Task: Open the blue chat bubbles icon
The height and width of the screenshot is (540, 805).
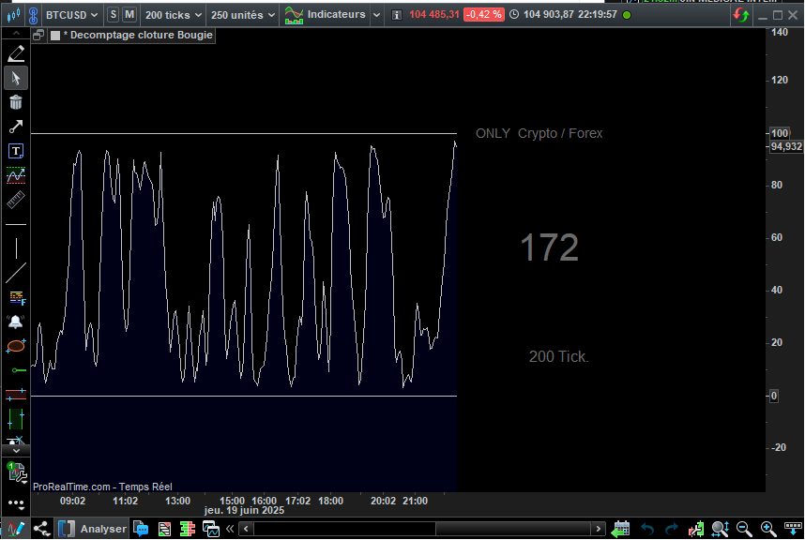Action: tap(141, 529)
